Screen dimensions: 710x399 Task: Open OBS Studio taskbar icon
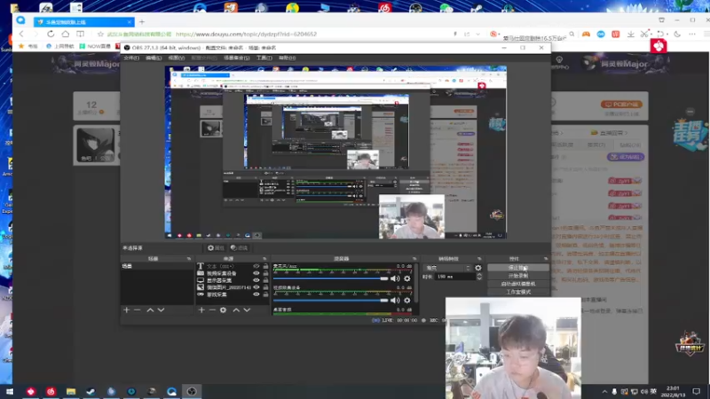coord(192,391)
